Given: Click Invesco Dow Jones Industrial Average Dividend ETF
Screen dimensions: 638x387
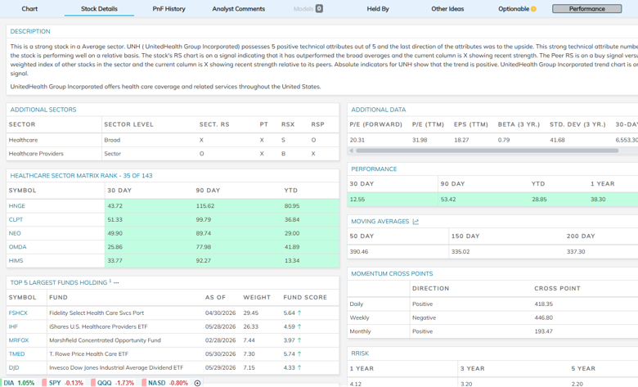Looking at the screenshot, I should coord(116,367).
